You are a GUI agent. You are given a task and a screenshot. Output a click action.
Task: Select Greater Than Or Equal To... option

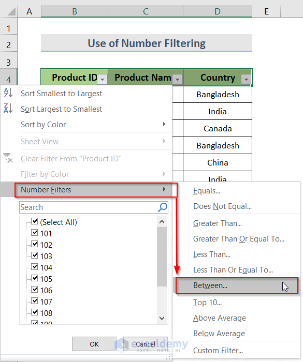(236, 239)
